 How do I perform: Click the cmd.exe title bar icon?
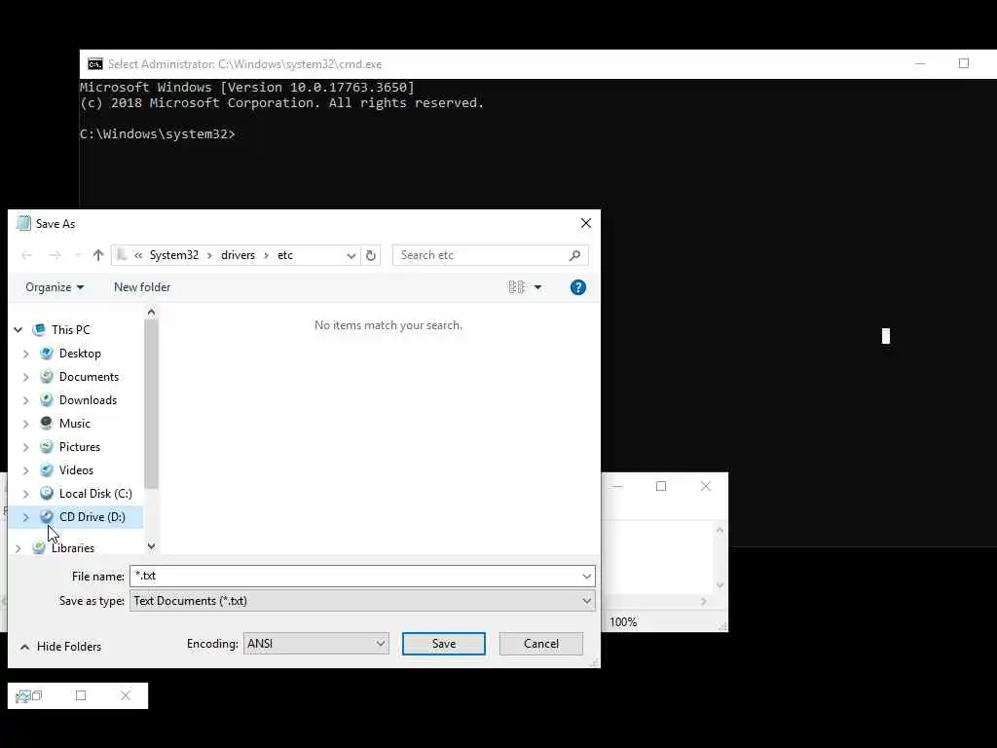[95, 64]
